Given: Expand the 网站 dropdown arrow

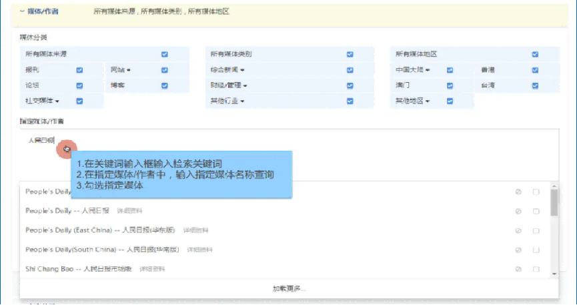Looking at the screenshot, I should 129,70.
